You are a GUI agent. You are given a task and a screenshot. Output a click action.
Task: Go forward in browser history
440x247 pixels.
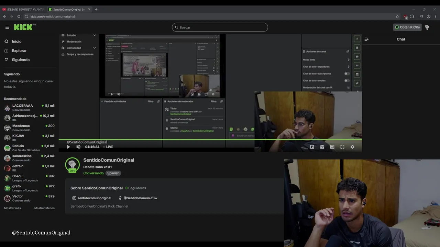tap(12, 16)
